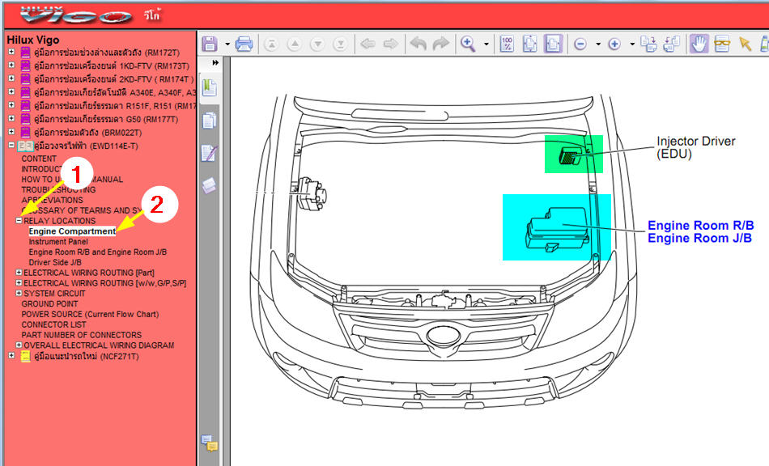Click the green Injector Driver highlight area

coord(574,154)
